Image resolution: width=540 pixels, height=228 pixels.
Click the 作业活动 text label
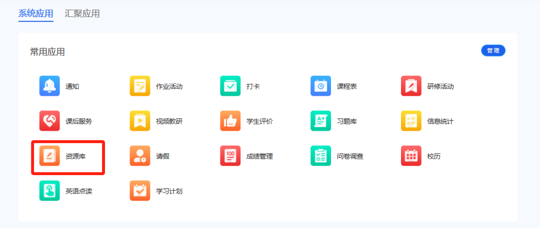(169, 86)
